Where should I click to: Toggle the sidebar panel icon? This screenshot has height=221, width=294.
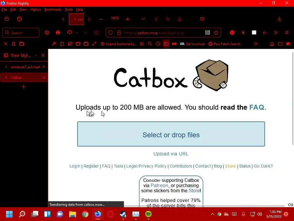pyautogui.click(x=166, y=44)
